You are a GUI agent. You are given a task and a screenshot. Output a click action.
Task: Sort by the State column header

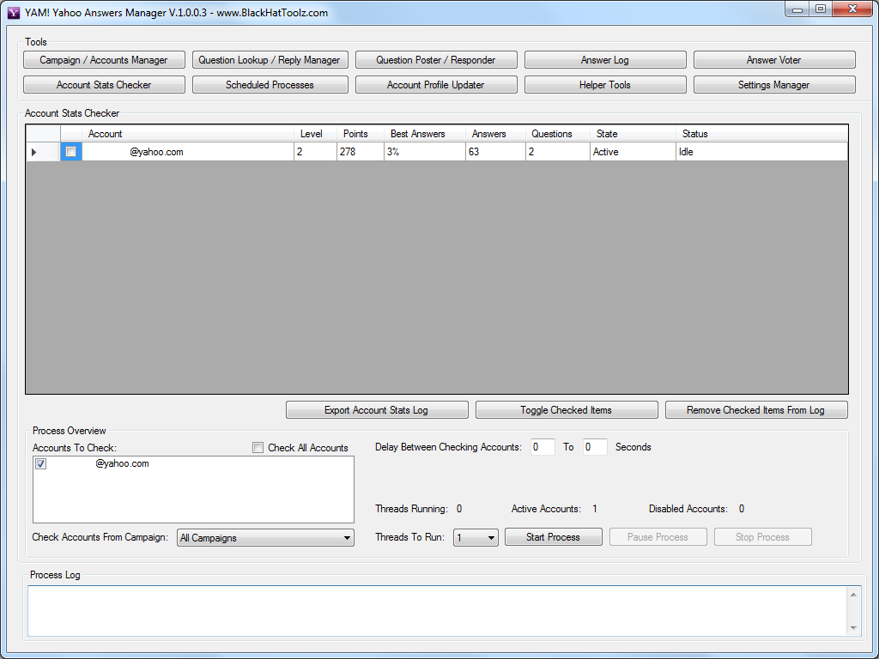633,133
